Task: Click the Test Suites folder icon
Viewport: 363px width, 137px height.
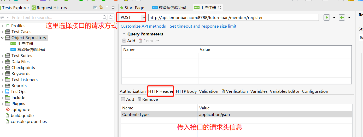Action: point(8,55)
